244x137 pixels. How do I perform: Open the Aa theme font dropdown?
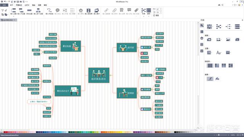tap(218, 53)
